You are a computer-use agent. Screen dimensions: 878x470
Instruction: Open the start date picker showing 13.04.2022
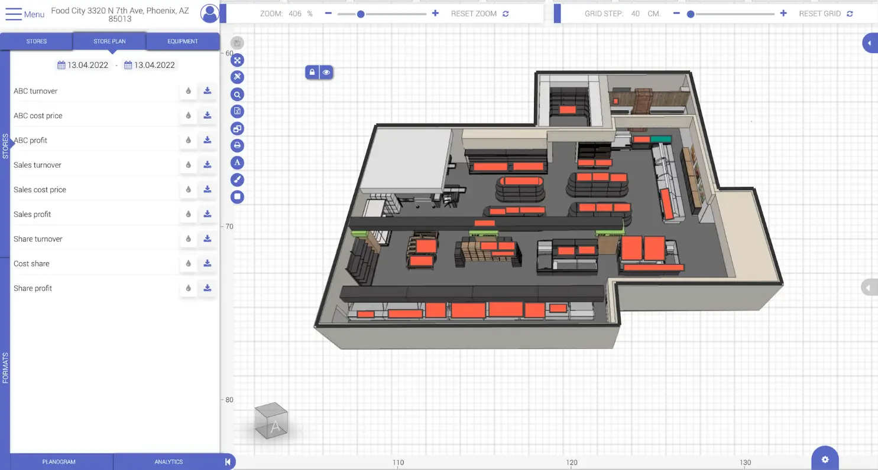point(83,65)
